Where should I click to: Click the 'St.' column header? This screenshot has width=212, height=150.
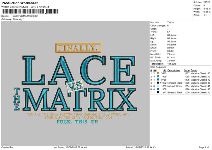165,70
